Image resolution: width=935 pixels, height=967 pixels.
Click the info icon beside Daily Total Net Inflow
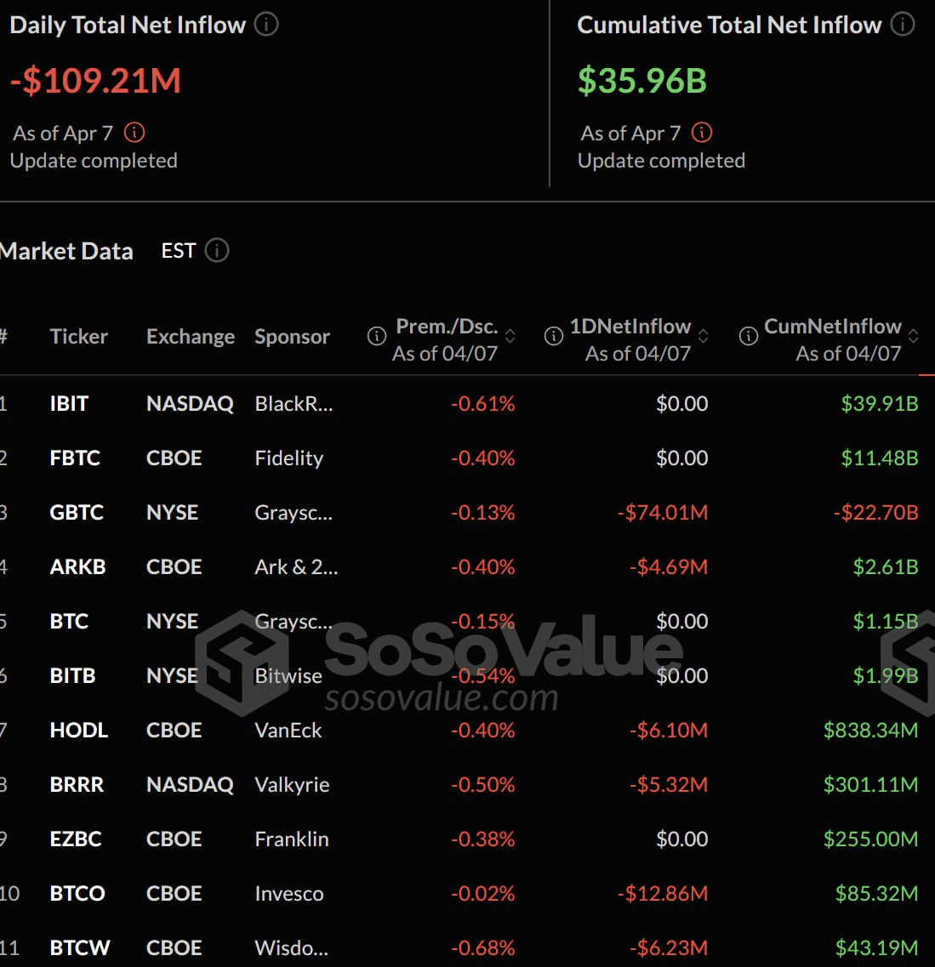point(265,25)
